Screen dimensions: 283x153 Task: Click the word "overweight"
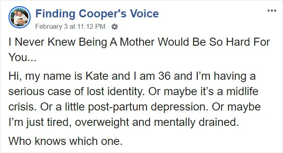point(102,122)
